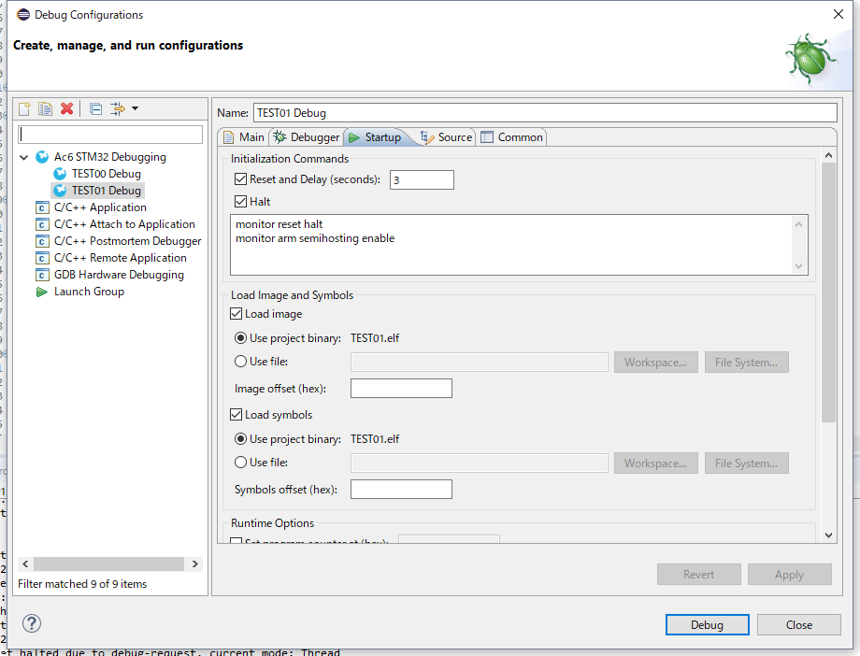The height and width of the screenshot is (656, 860).
Task: Delete the selected launch configuration
Action: 66,108
